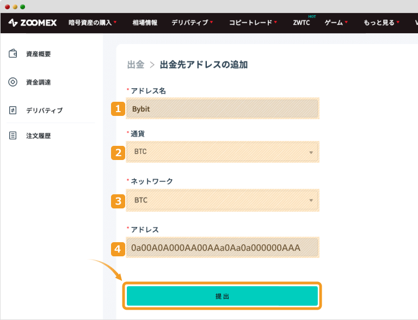The width and height of the screenshot is (418, 320).
Task: Expand もっと見る menu
Action: point(382,23)
